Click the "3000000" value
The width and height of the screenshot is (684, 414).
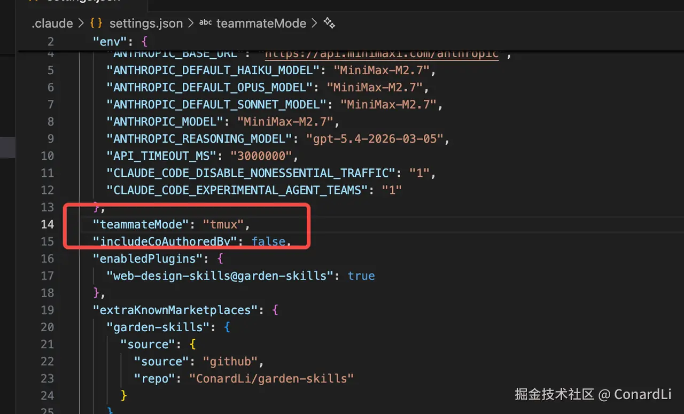pos(261,156)
